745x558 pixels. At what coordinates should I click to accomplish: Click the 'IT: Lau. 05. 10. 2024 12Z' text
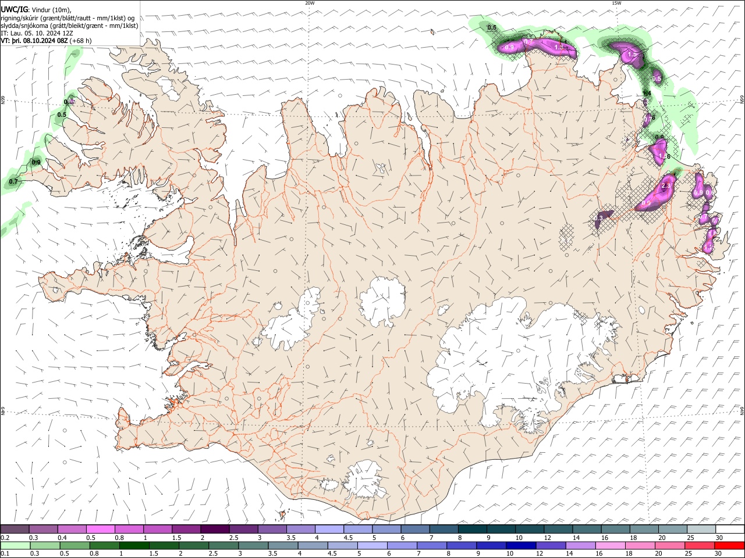(x=37, y=33)
